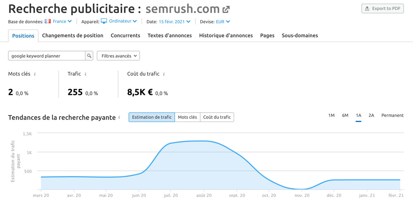Click the keyword filter input field
413x206 pixels.
tap(47, 56)
